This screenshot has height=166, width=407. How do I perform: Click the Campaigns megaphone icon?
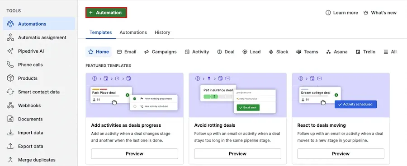click(x=147, y=52)
